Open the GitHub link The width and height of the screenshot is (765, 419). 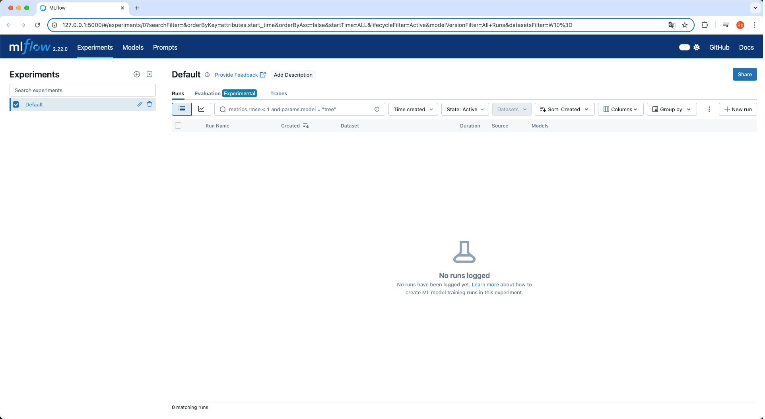click(719, 47)
